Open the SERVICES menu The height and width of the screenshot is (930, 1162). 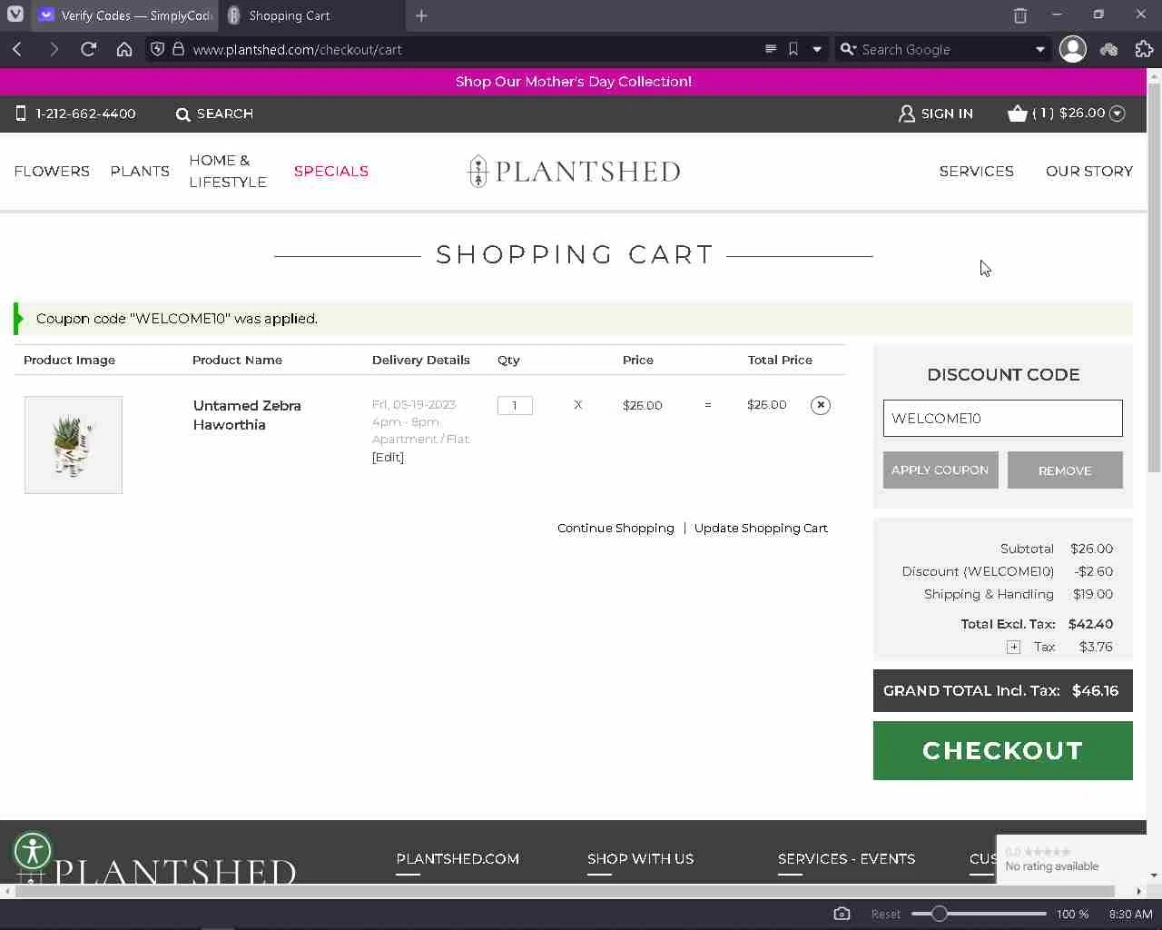pyautogui.click(x=977, y=171)
